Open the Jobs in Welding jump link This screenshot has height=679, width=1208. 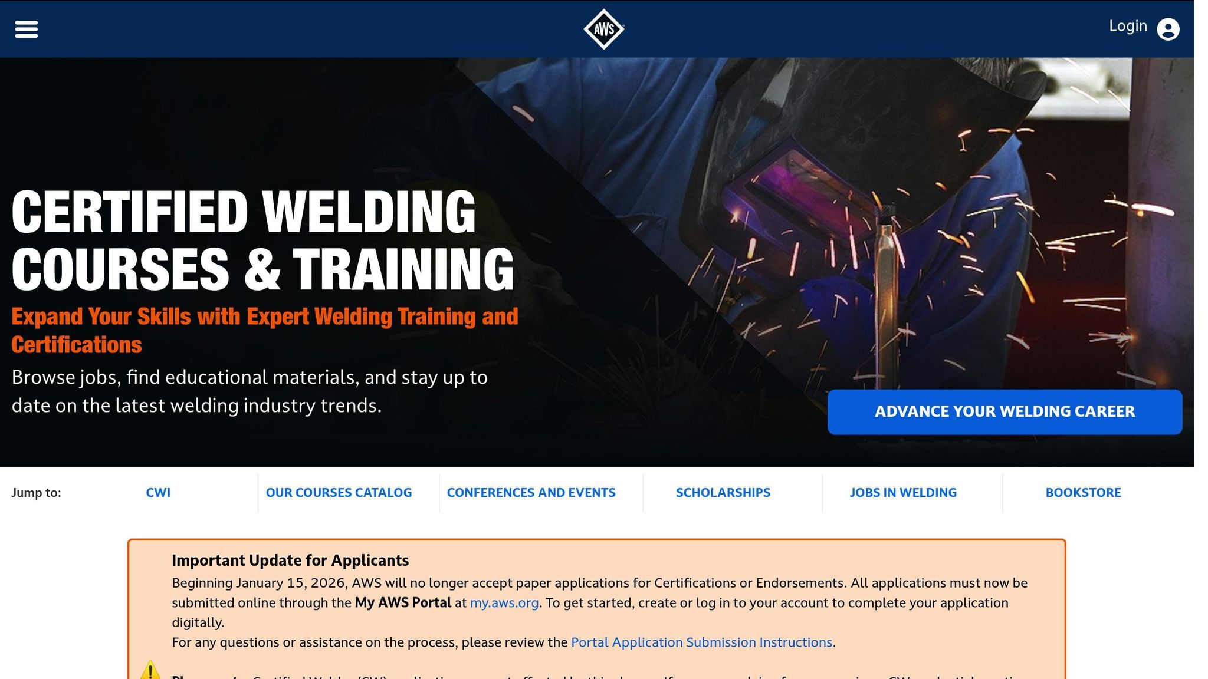pos(903,493)
